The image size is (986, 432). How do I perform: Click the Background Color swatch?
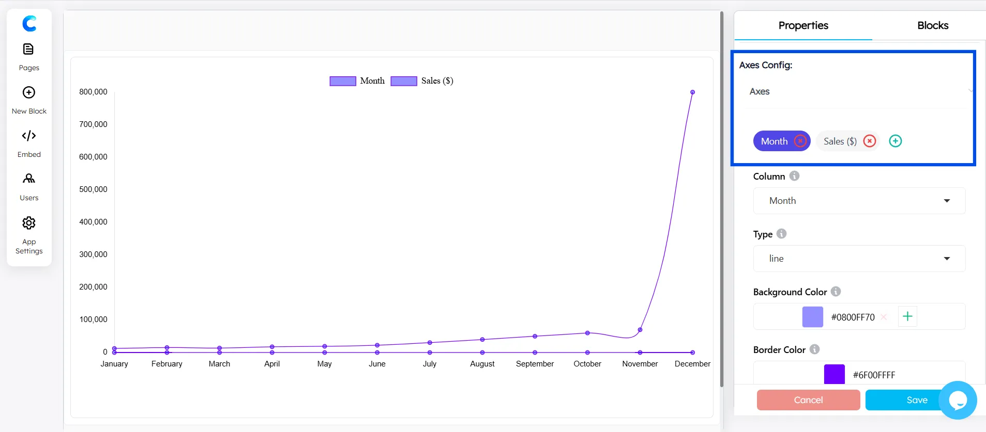pos(812,317)
